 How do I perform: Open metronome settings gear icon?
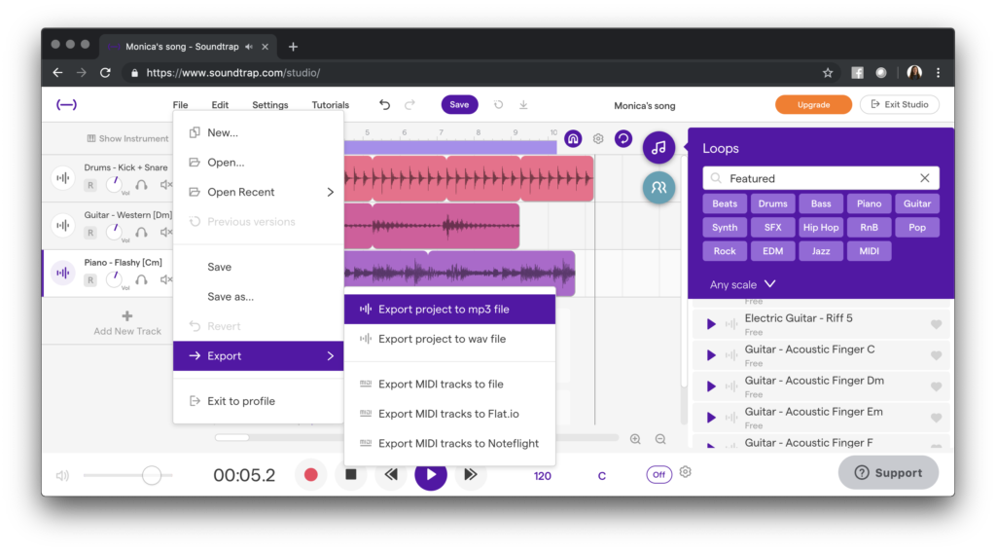(x=686, y=472)
